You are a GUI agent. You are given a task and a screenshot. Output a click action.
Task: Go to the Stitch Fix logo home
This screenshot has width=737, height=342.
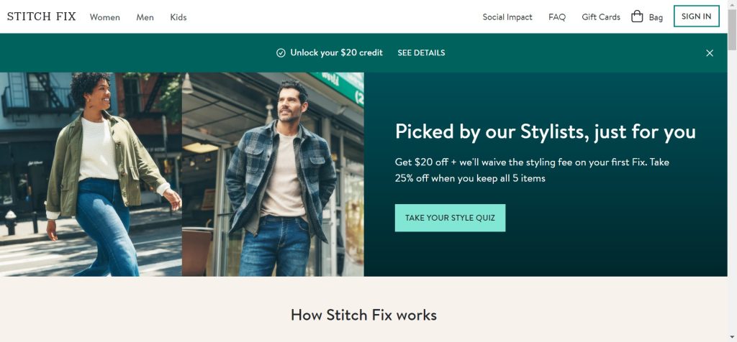point(41,17)
